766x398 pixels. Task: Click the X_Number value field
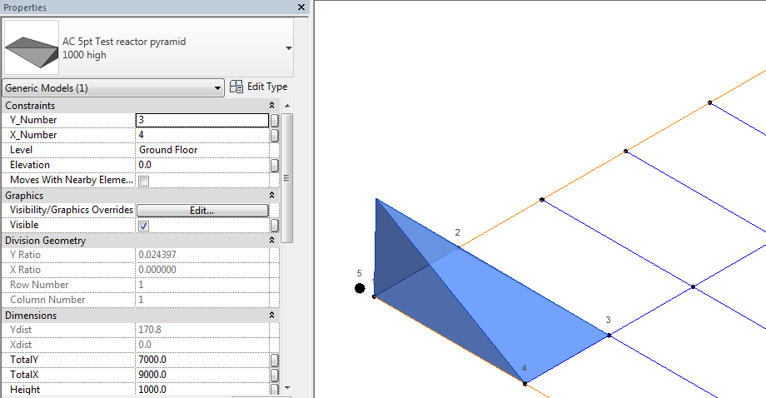tap(202, 135)
